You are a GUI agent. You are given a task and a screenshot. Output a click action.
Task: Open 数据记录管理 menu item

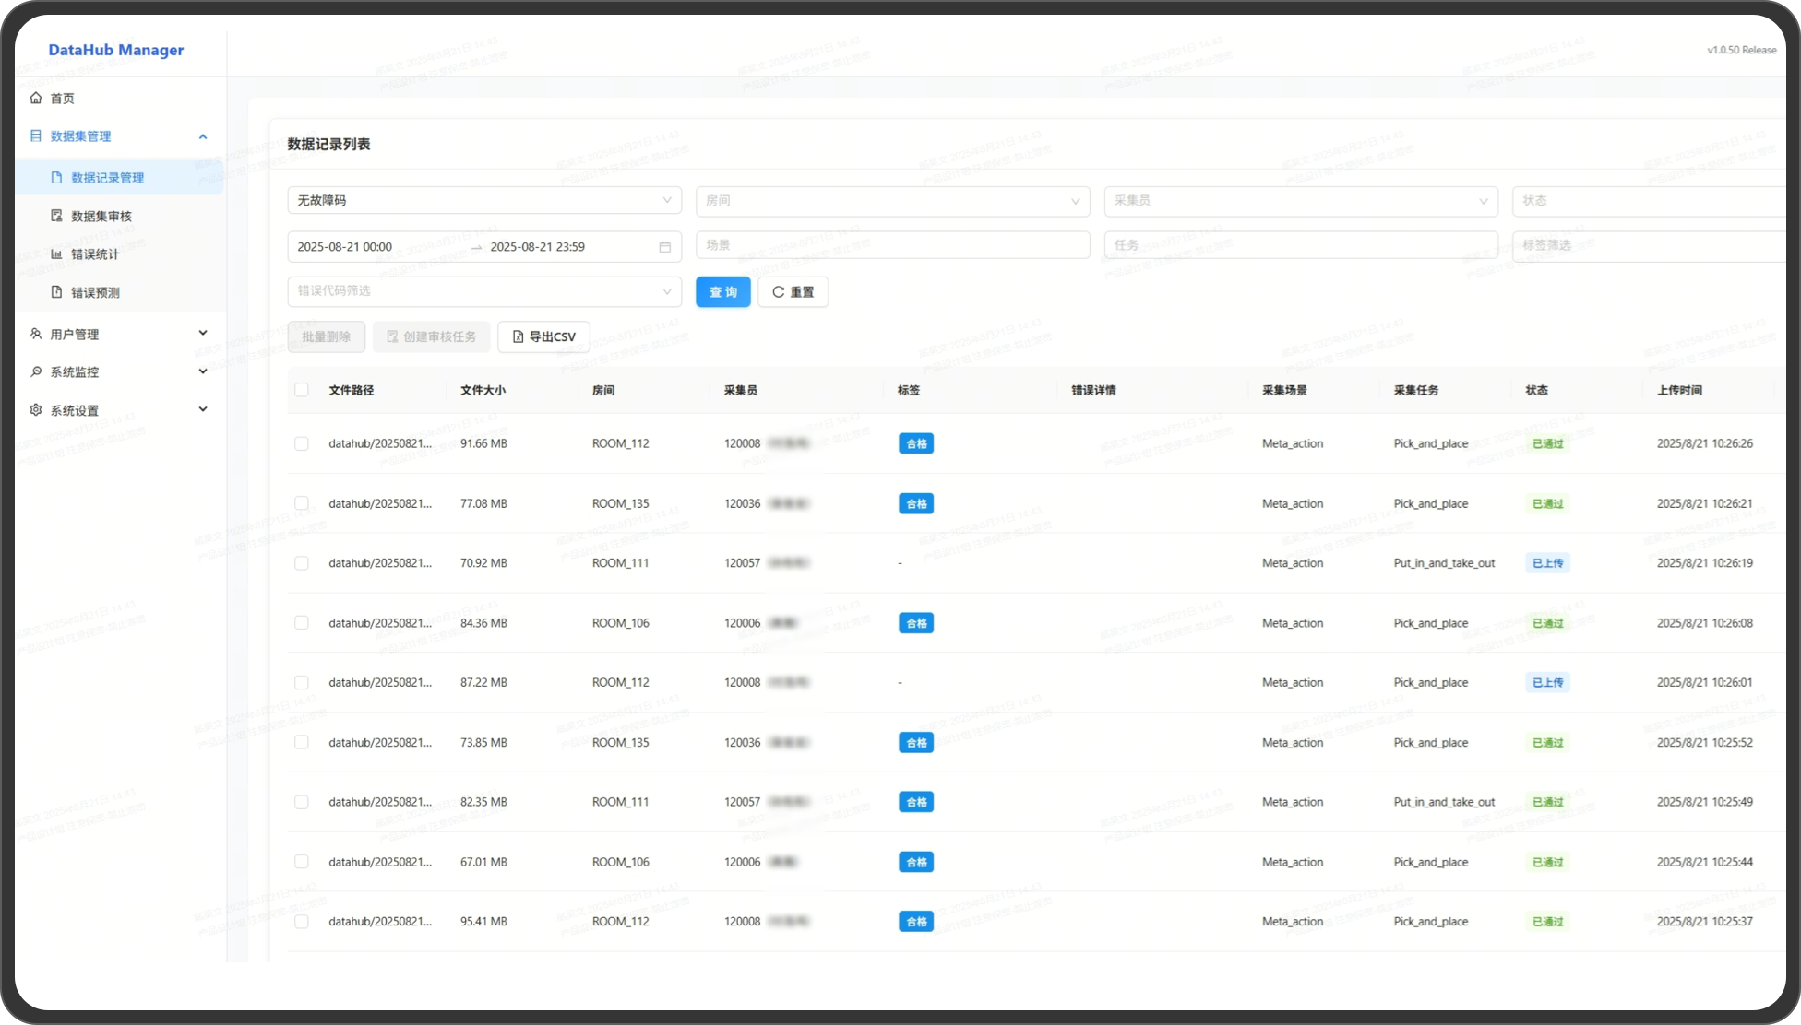[107, 178]
